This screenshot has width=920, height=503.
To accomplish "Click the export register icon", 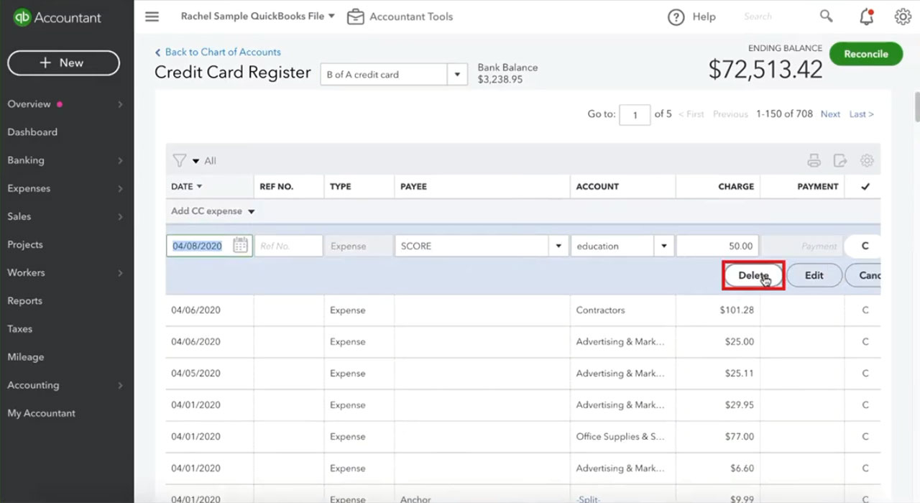I will coord(840,161).
